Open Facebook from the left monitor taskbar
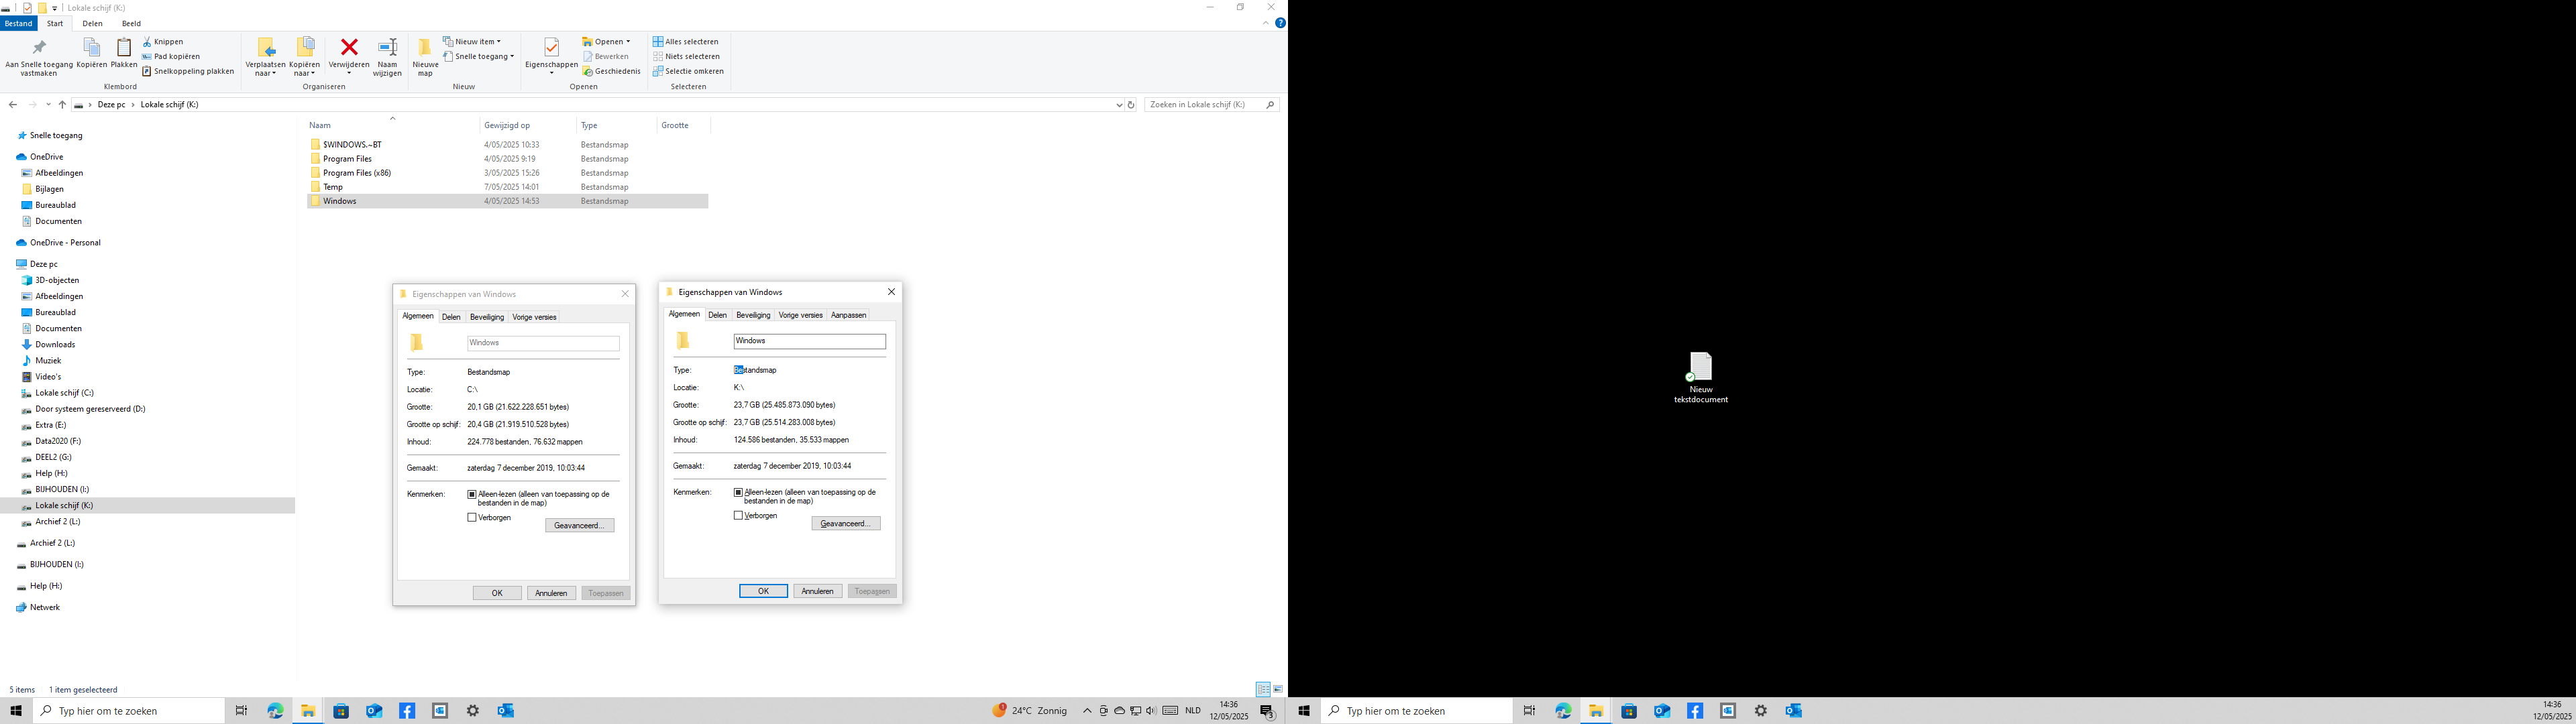Viewport: 2576px width, 724px height. tap(407, 711)
